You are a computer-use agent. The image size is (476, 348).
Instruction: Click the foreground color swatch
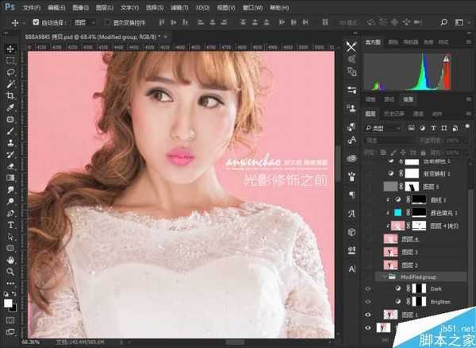(8, 303)
